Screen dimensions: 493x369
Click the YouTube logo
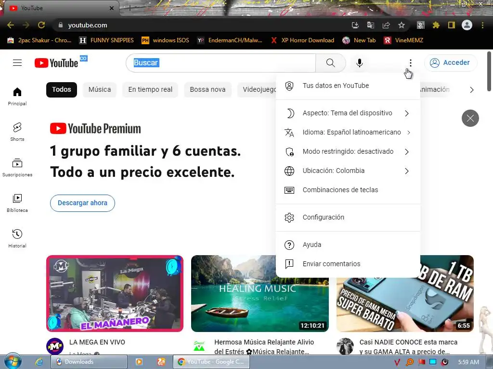click(x=56, y=63)
